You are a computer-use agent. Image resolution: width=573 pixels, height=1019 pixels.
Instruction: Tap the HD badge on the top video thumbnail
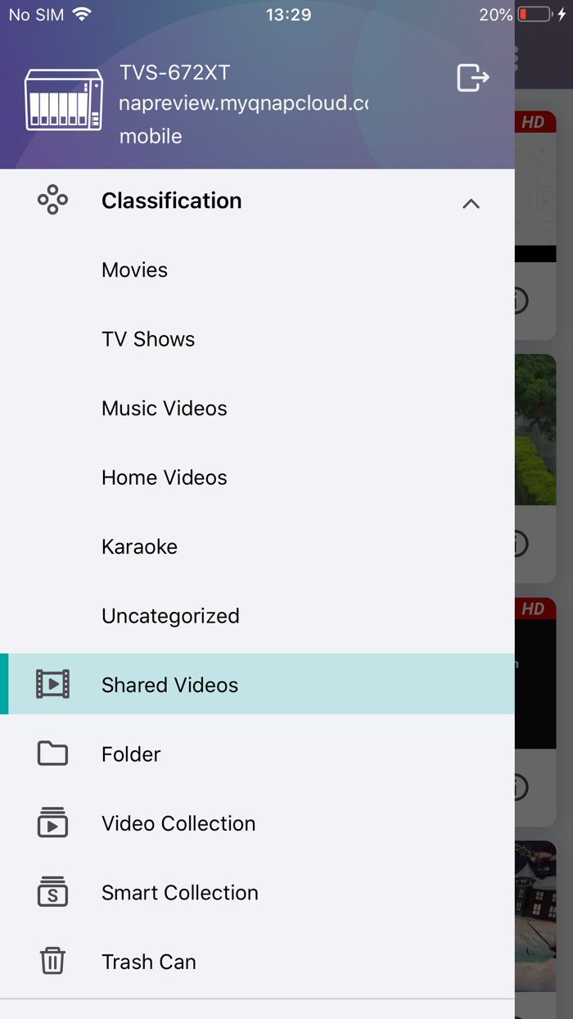coord(536,121)
